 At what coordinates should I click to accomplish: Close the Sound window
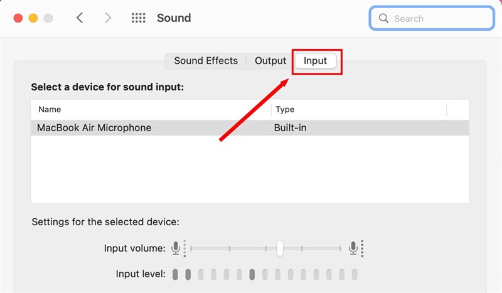[18, 18]
